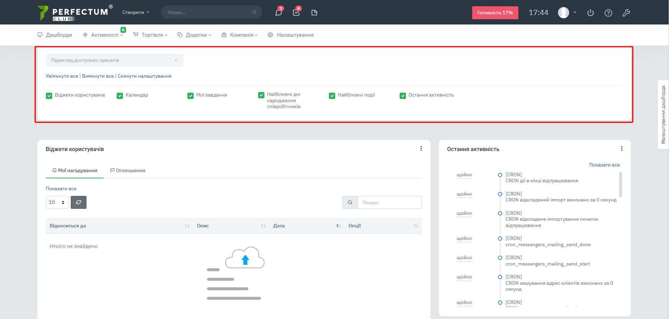Click the notes document icon in header
669x319 pixels.
pos(314,13)
